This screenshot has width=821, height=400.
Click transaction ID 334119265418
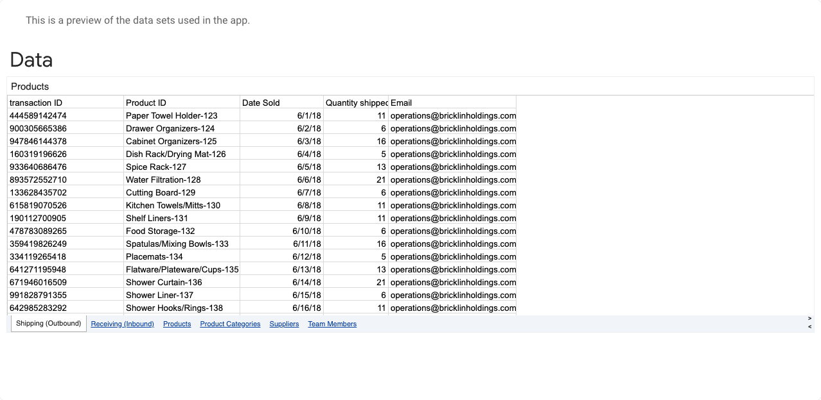tap(66, 256)
